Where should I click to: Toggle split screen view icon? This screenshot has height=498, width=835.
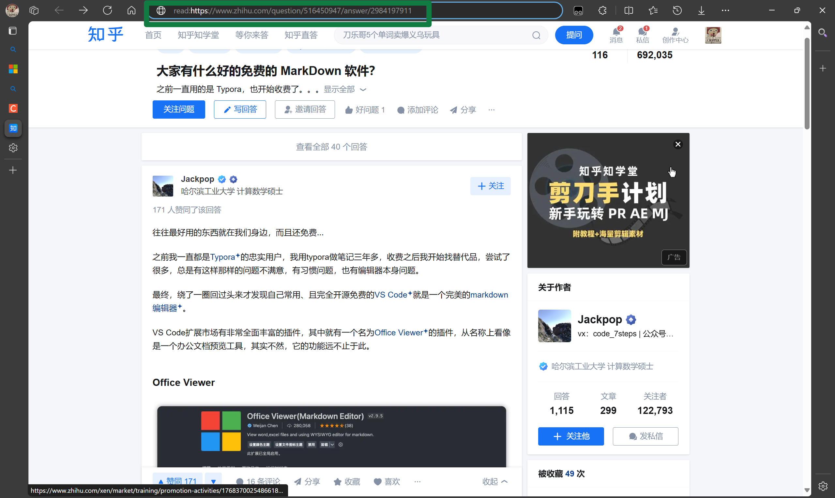tap(629, 11)
